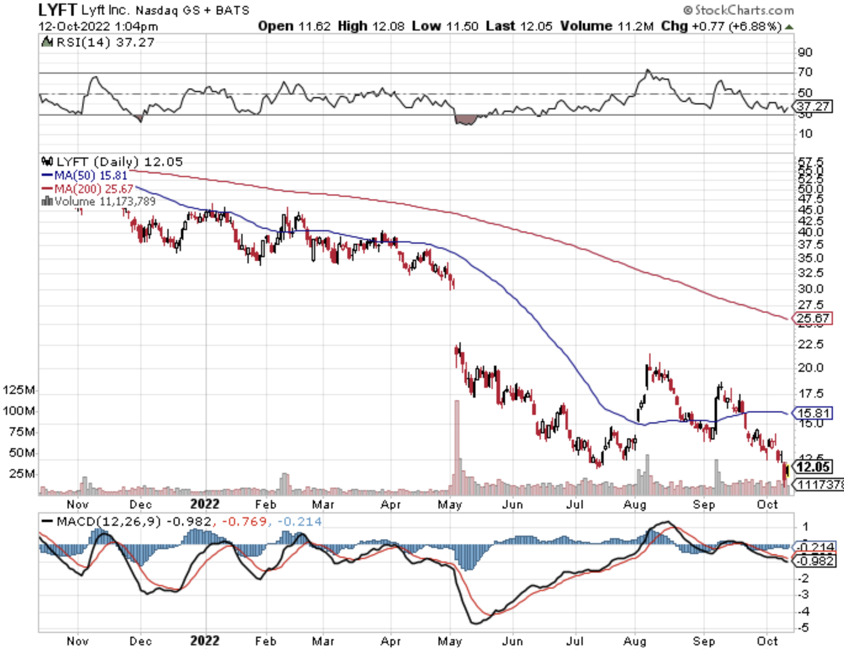The image size is (844, 649).
Task: Click the candlestick icon beside LYFT (Daily)
Action: pos(47,161)
